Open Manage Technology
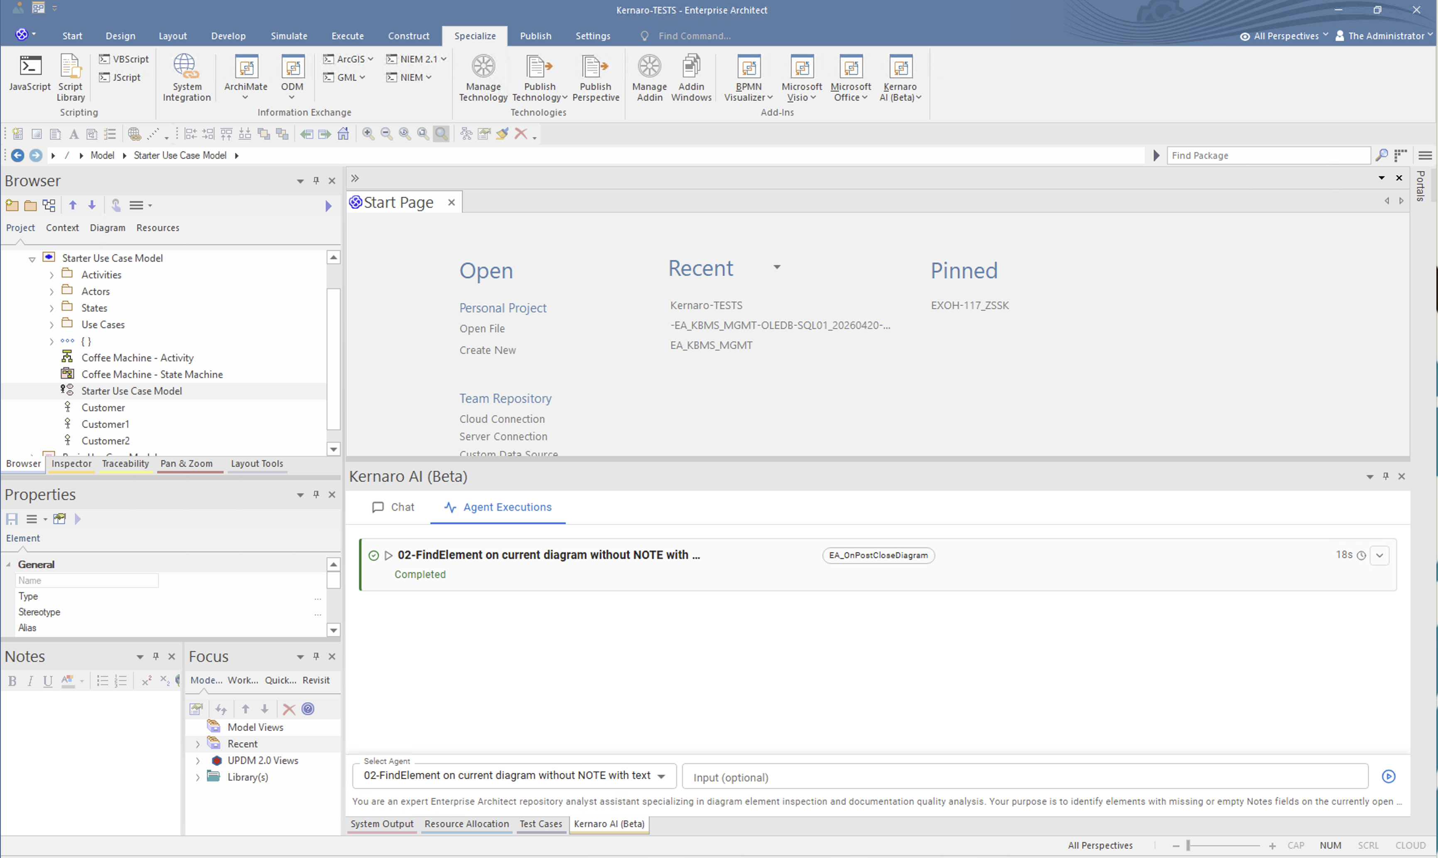 tap(483, 78)
